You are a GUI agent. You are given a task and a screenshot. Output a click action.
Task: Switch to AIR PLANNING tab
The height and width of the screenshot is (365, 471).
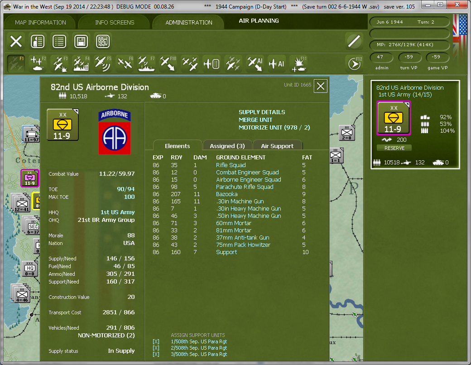(259, 21)
